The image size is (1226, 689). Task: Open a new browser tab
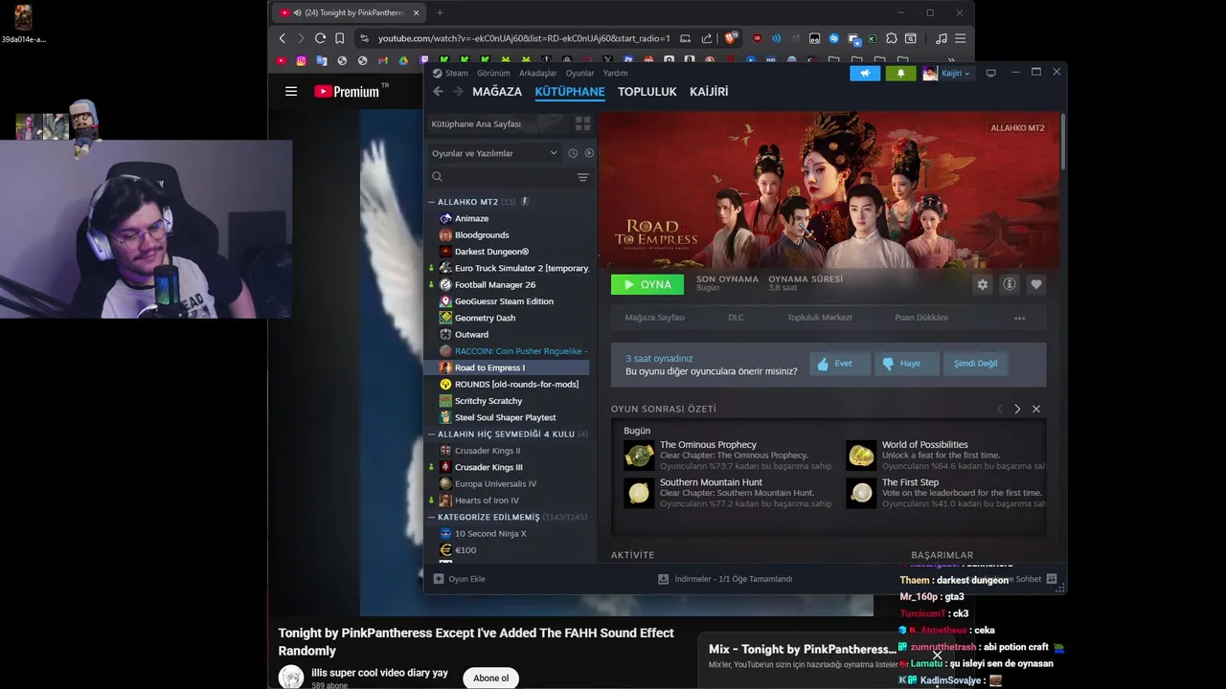[x=440, y=12]
